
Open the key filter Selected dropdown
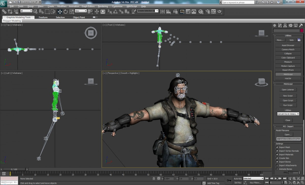pos(253,178)
